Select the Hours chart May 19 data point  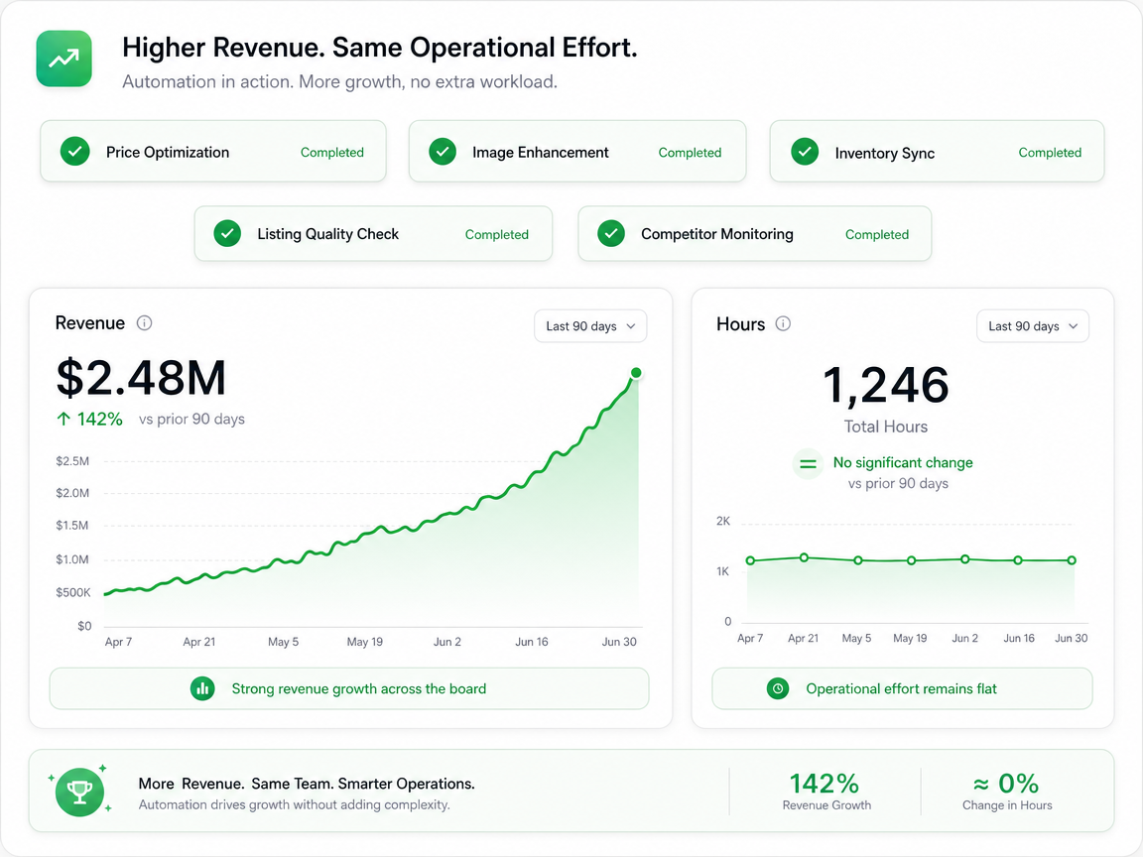[911, 560]
